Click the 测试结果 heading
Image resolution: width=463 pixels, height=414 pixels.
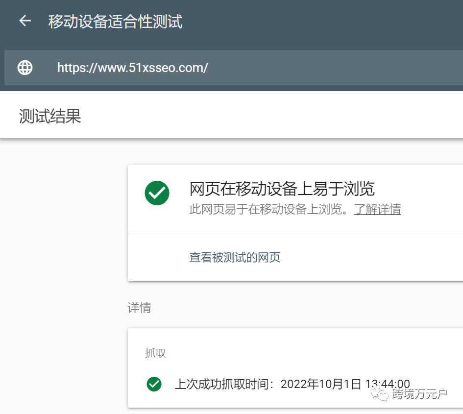coord(49,116)
